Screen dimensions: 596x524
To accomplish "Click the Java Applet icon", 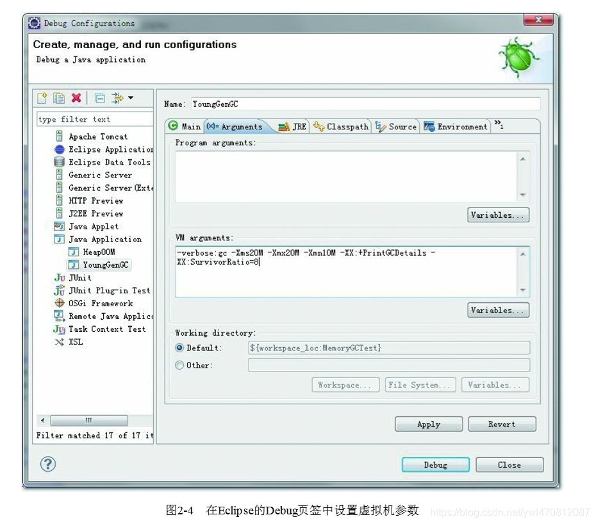I will point(60,226).
